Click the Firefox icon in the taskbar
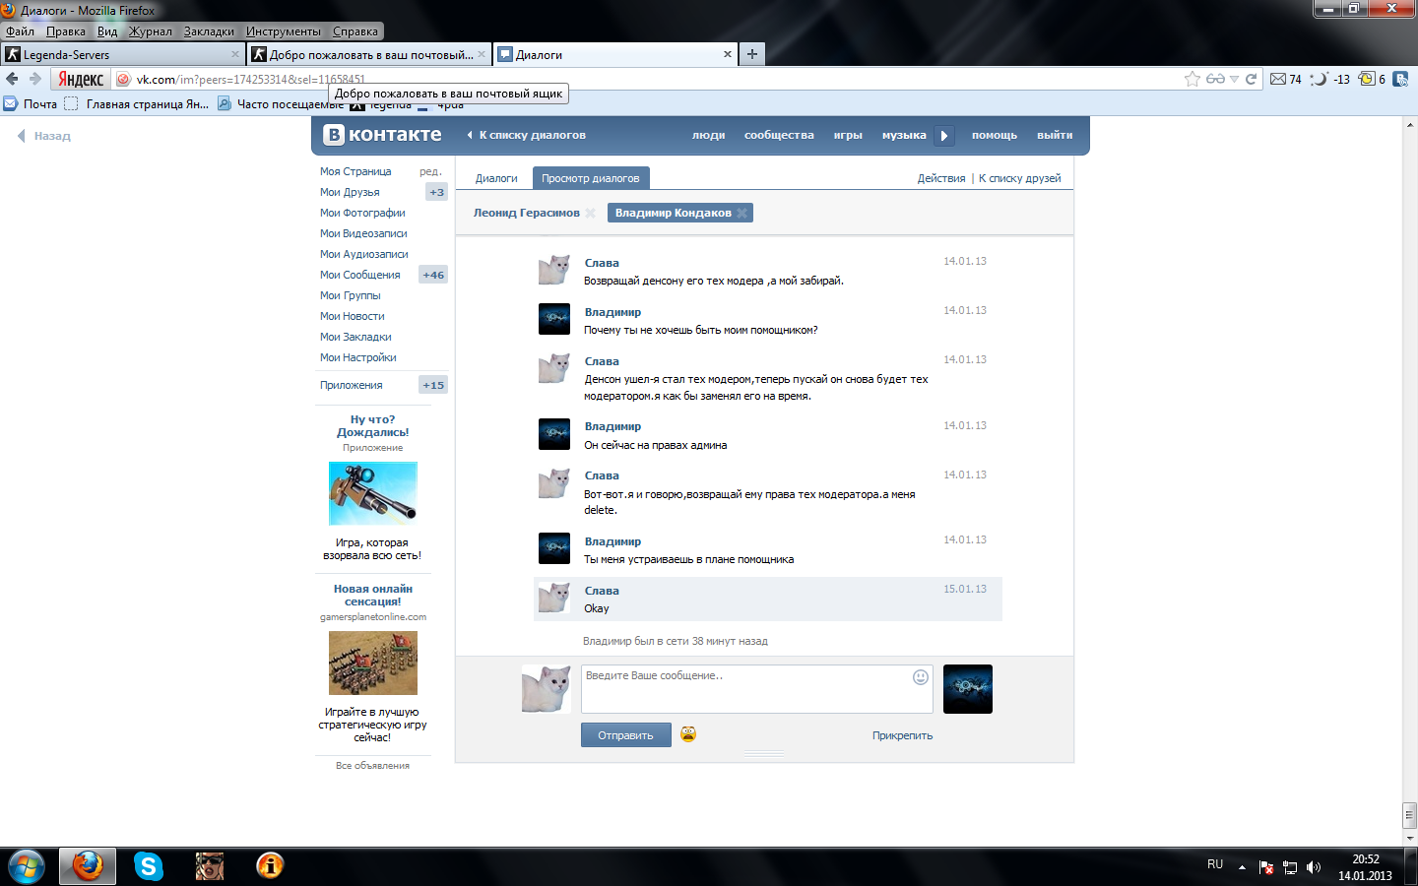1418x886 pixels. pos(88,866)
